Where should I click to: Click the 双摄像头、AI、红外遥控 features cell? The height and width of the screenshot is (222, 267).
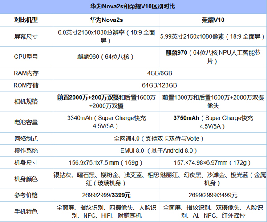click(x=213, y=211)
